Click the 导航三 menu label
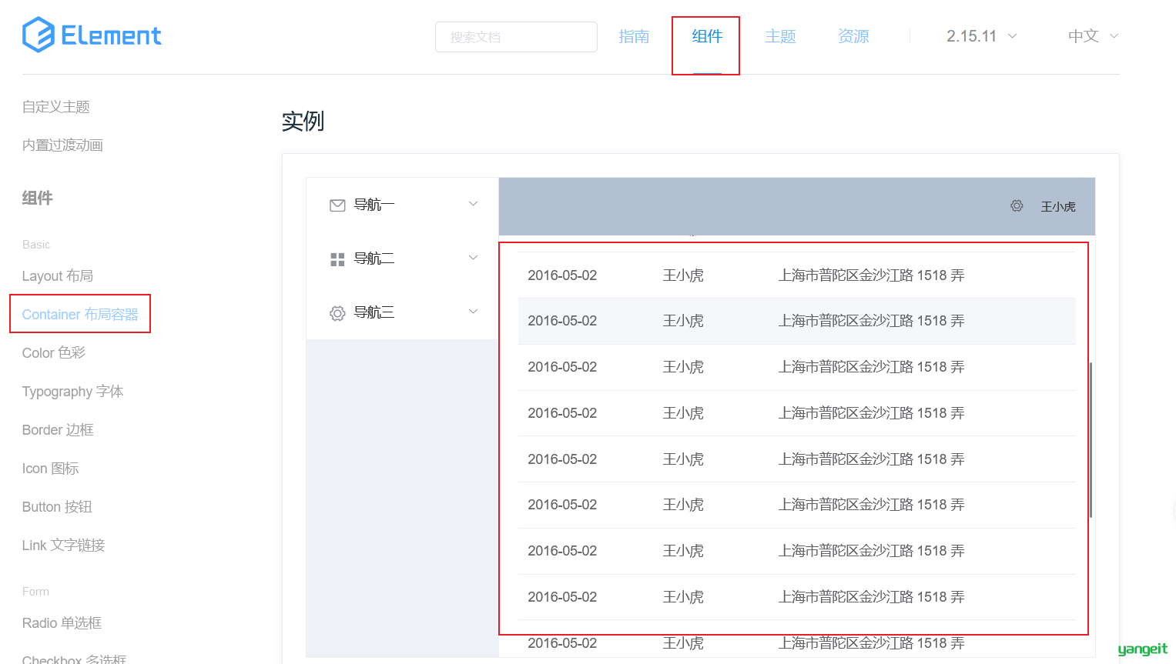Screen dimensions: 1176x664 tap(374, 312)
